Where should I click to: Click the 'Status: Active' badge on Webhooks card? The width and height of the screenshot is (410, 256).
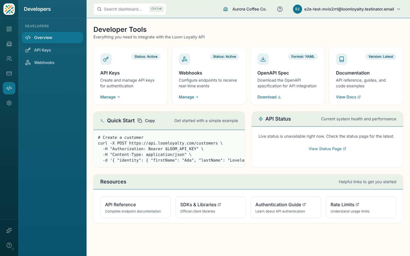[x=224, y=57]
